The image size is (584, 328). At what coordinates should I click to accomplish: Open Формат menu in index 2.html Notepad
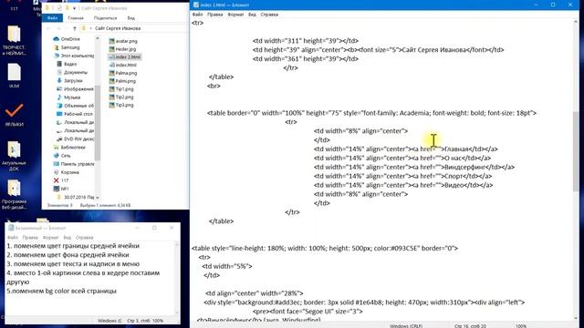235,15
